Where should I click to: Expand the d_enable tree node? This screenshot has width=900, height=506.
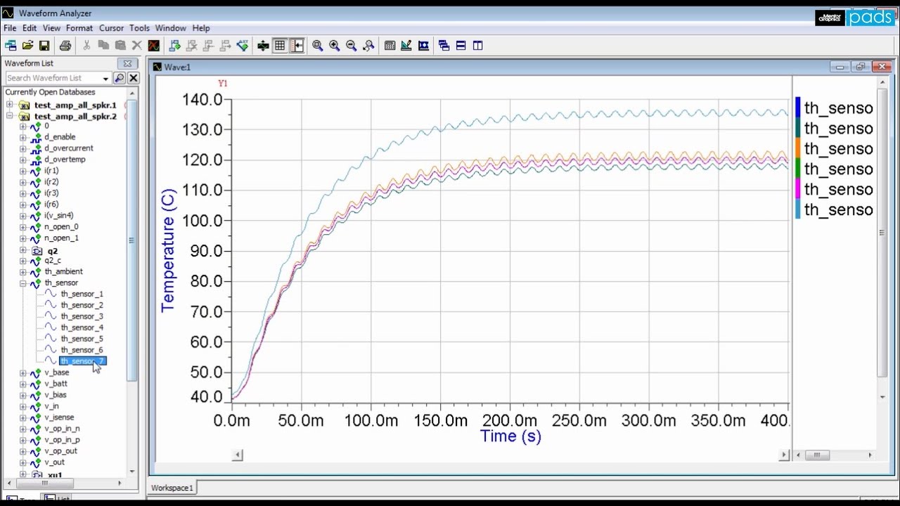22,137
